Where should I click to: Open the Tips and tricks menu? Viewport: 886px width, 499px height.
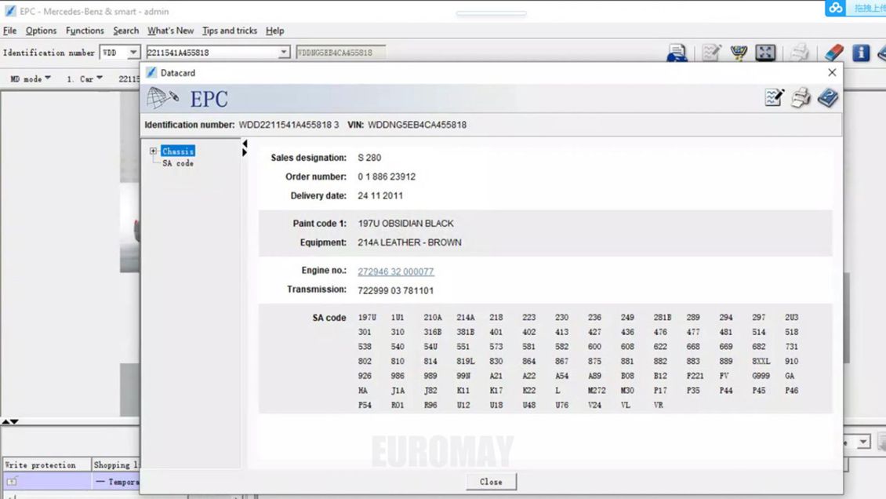(230, 31)
